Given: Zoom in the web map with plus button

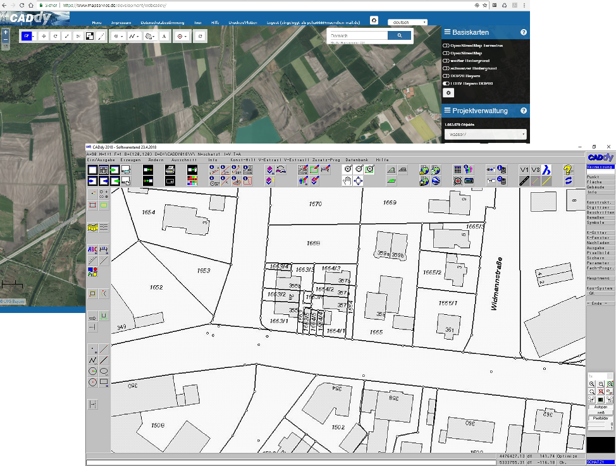Looking at the screenshot, I should pyautogui.click(x=6, y=32).
